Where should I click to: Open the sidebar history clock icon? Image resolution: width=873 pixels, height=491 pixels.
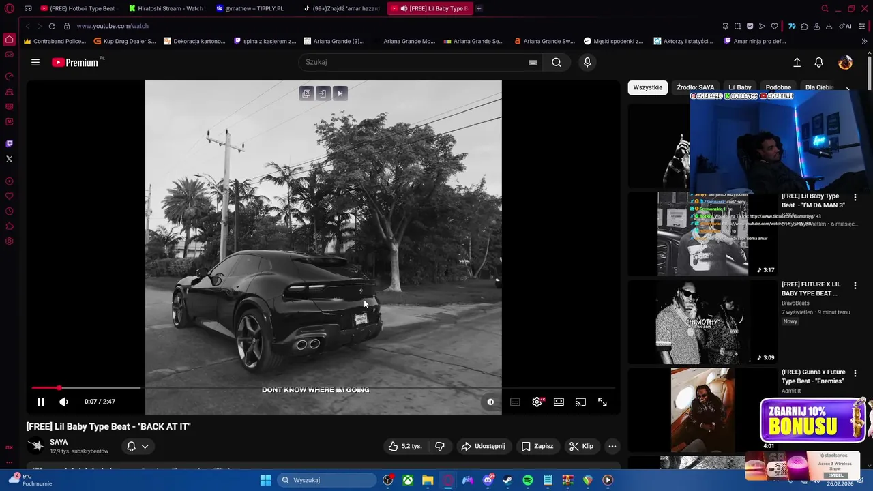pyautogui.click(x=9, y=211)
